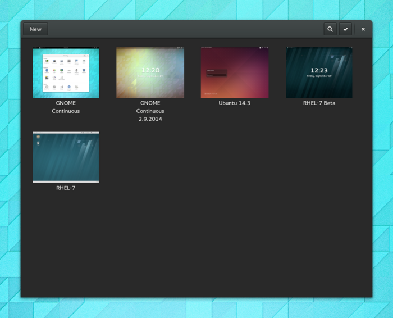
Task: Click the first box's "GNOME Continuous" label
Action: 66,107
